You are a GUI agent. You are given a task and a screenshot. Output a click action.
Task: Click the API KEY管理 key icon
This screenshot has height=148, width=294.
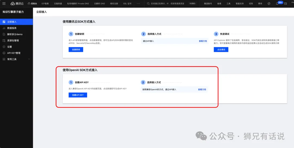[x=4, y=53]
